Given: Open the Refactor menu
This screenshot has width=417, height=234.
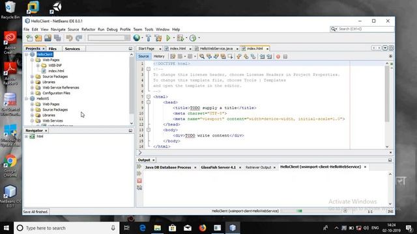Looking at the screenshot, I should click(x=89, y=29).
